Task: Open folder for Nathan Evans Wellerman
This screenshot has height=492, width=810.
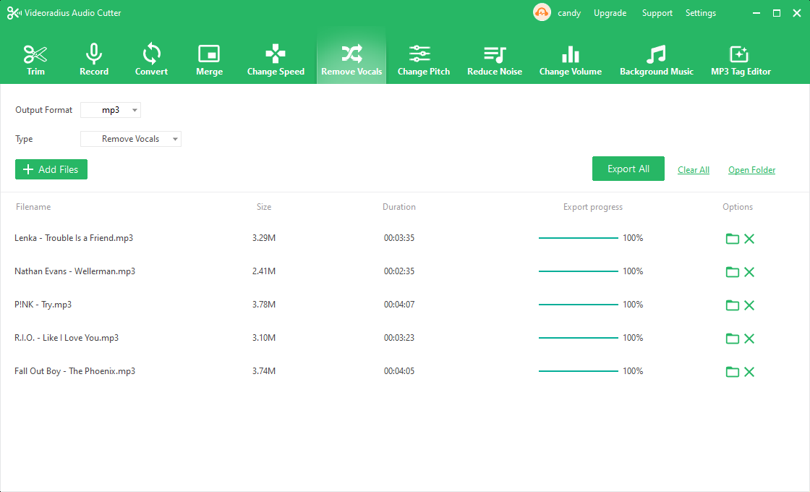Action: coord(733,272)
